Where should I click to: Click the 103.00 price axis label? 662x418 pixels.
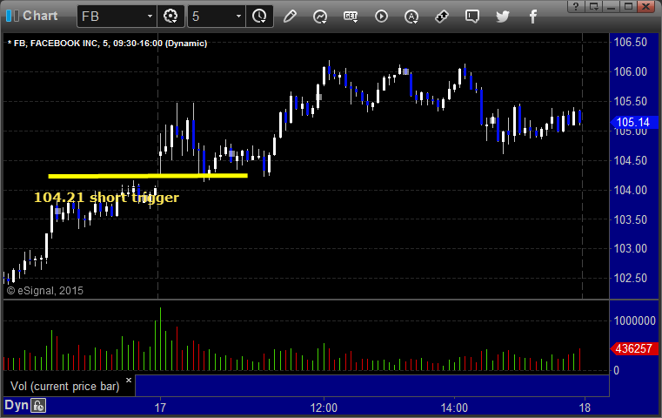(x=631, y=248)
